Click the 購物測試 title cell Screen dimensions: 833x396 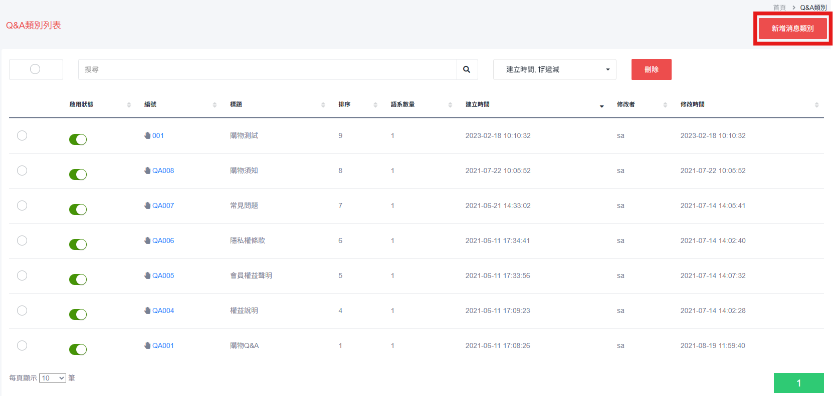244,135
